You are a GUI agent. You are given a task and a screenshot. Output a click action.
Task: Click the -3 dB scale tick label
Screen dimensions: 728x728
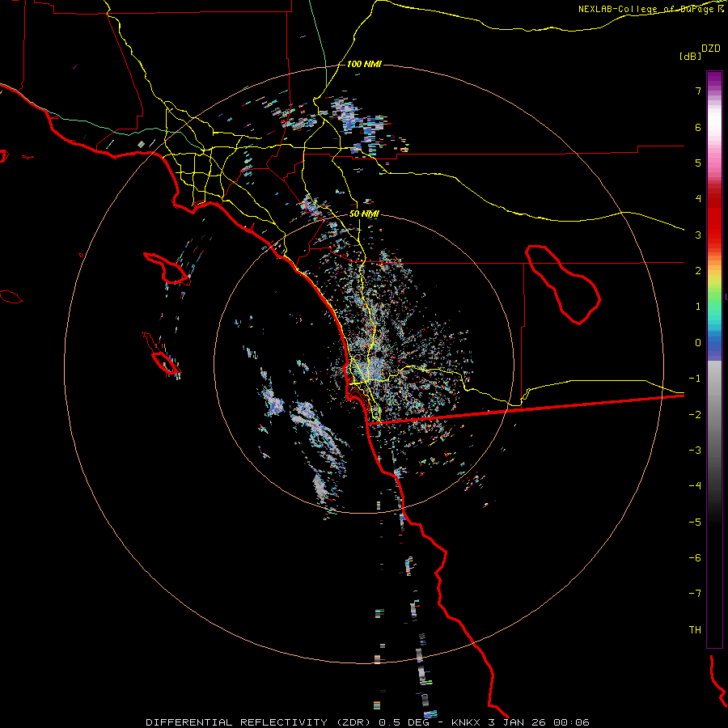695,451
